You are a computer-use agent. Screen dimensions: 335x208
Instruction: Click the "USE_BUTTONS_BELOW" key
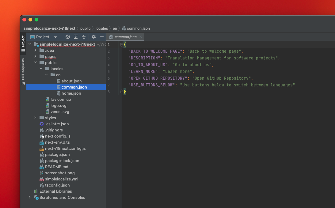[151, 85]
